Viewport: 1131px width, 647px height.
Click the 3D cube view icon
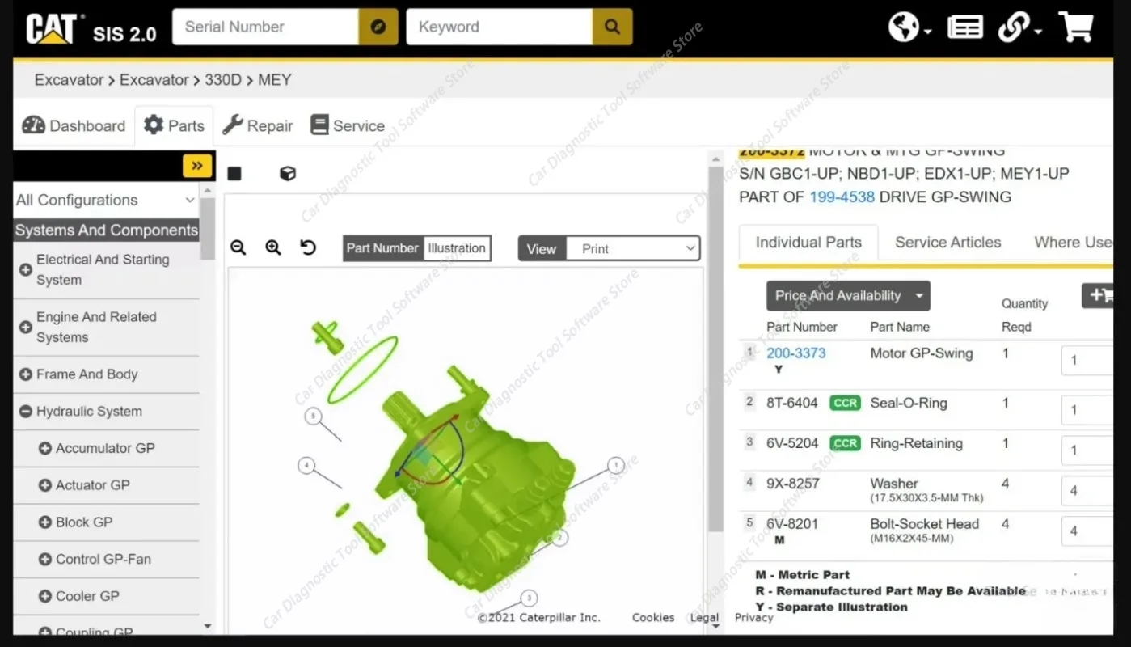(x=288, y=173)
